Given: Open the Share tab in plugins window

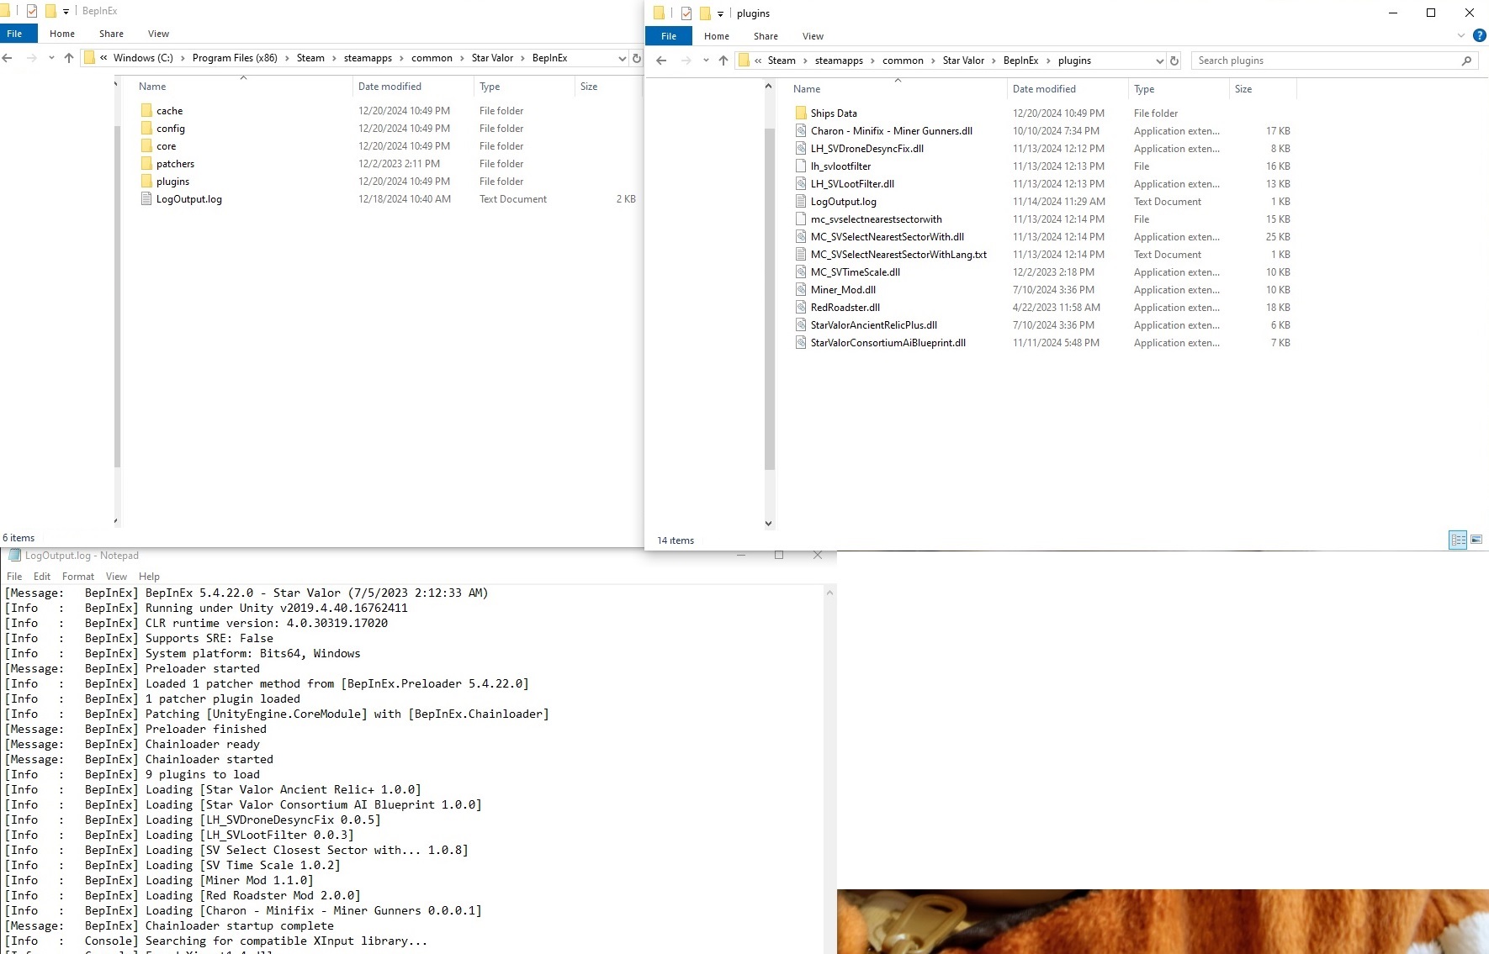Looking at the screenshot, I should coord(766,36).
